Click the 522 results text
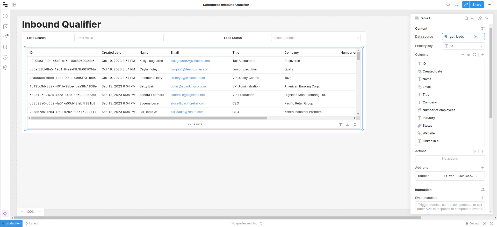This screenshot has width=497, height=227. click(x=194, y=124)
